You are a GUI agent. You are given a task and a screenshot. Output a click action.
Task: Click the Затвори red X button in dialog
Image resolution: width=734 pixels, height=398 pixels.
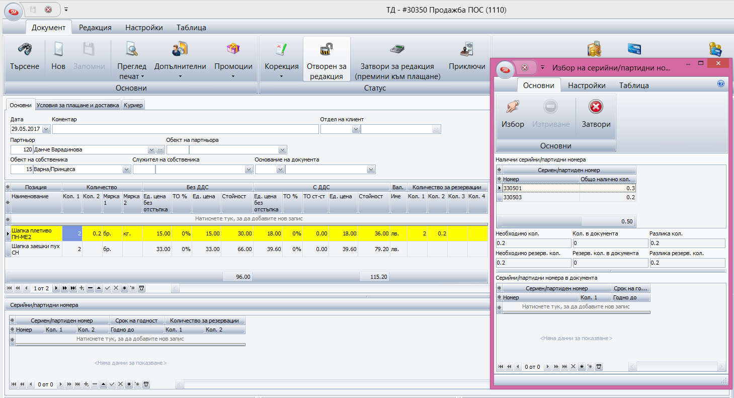pos(596,107)
